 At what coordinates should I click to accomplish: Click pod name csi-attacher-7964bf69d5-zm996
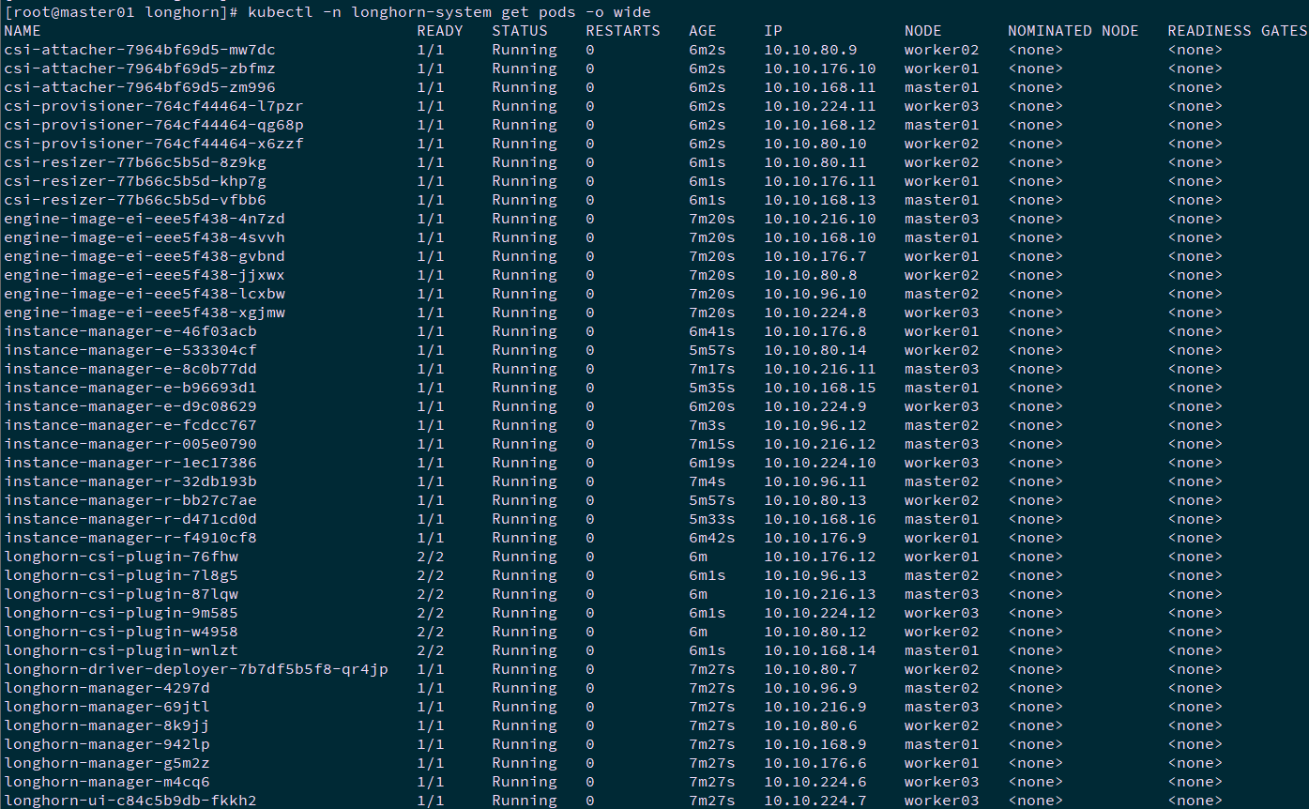(140, 87)
